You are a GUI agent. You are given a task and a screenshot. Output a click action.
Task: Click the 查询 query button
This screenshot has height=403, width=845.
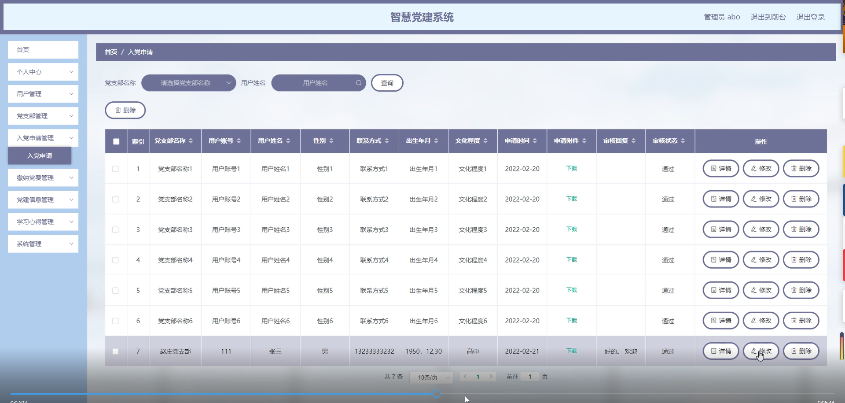pyautogui.click(x=387, y=83)
